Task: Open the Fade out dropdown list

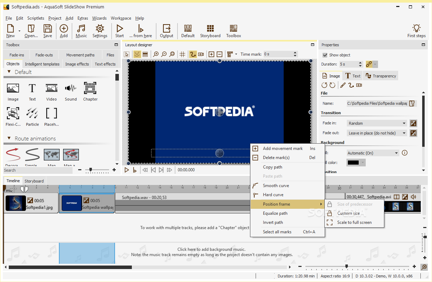Action: (x=377, y=133)
